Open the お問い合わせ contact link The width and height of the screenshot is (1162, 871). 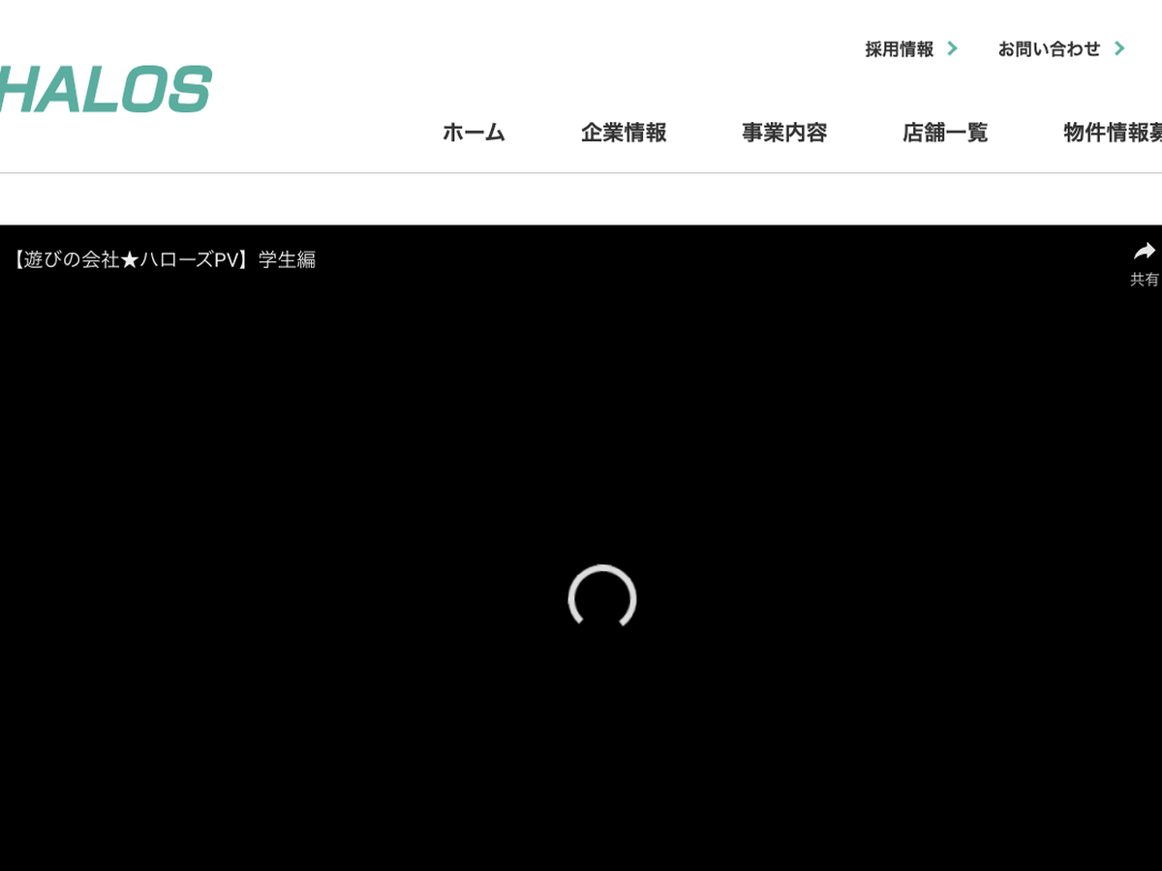pos(1049,49)
